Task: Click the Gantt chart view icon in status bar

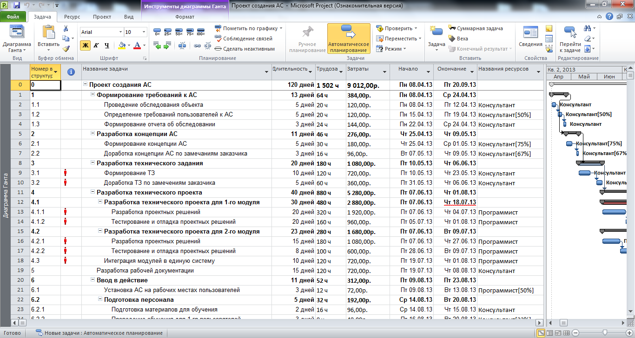Action: (x=541, y=333)
